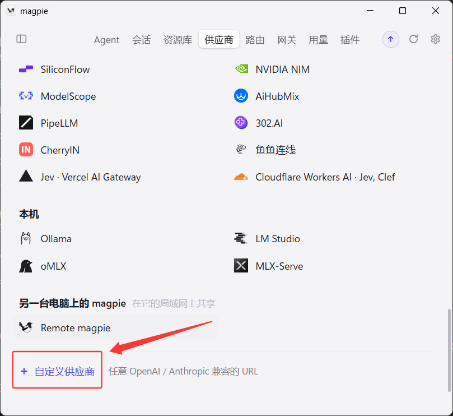Choose the SiliconFlow provider name
453x416 pixels.
(66, 70)
